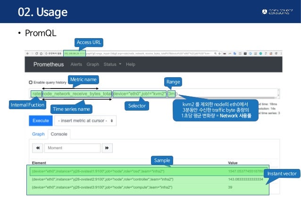Select the yj26-ovstest2:9100 controller result row
Viewport: 301px width, 208px height.
point(148,179)
